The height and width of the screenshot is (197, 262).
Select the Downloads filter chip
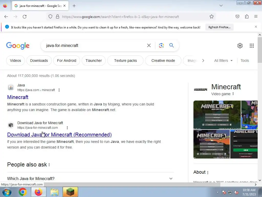click(39, 61)
